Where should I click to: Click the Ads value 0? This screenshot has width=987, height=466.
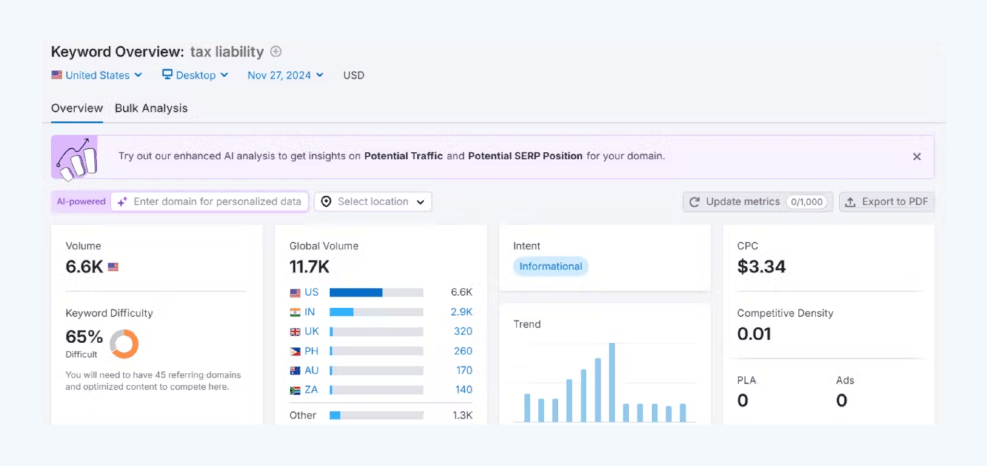tap(841, 400)
